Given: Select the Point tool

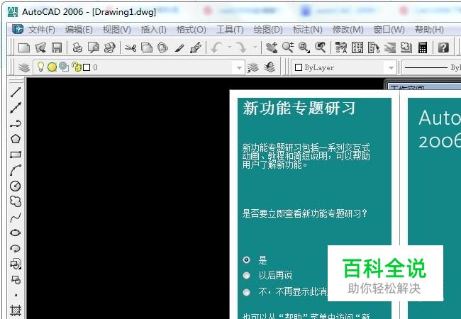Looking at the screenshot, I should point(16,295).
